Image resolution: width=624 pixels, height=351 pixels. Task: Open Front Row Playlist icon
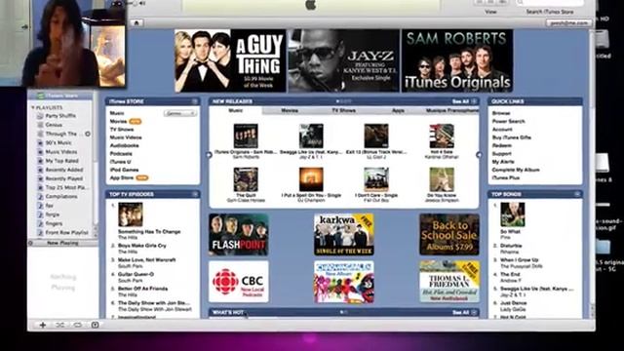pyautogui.click(x=40, y=232)
